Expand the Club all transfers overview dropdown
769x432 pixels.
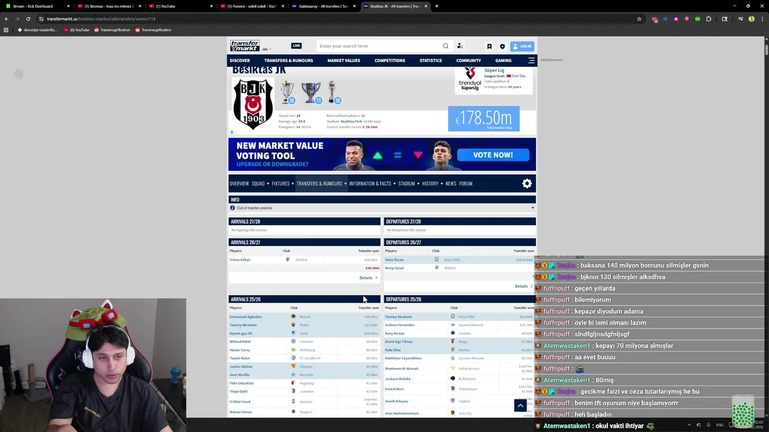(532, 208)
